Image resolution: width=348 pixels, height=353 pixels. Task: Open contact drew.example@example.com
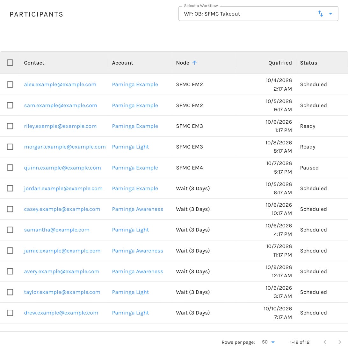[61, 313]
